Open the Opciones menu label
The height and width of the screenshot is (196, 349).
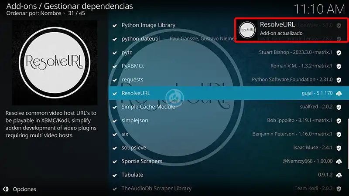[24, 189]
